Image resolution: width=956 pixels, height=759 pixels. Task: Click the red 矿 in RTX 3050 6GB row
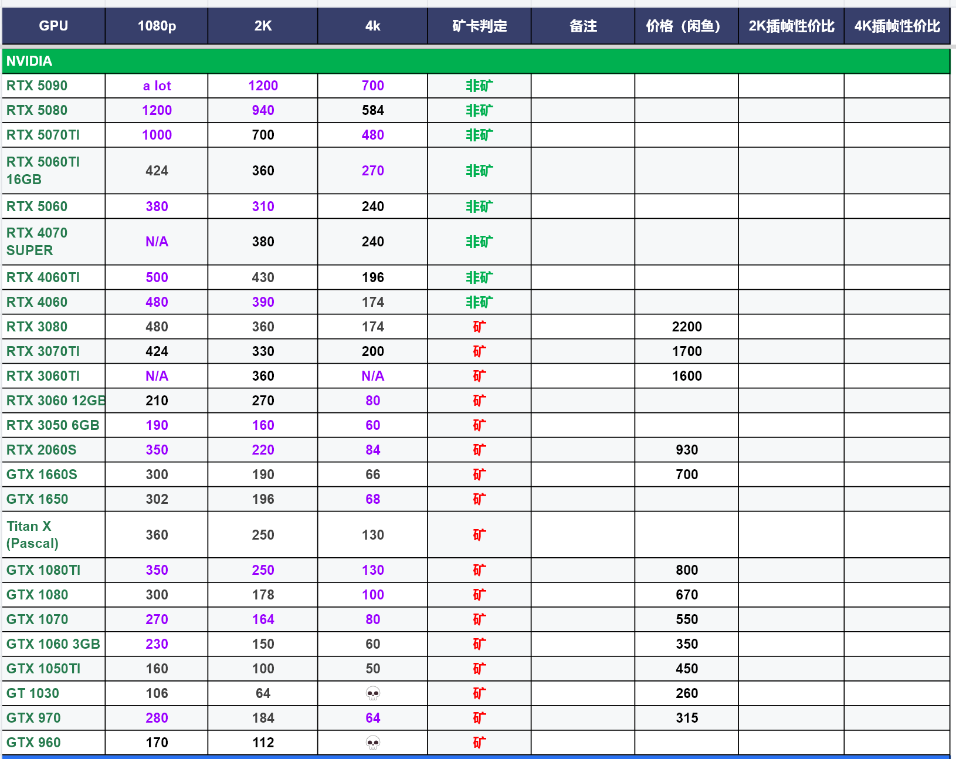pyautogui.click(x=479, y=425)
